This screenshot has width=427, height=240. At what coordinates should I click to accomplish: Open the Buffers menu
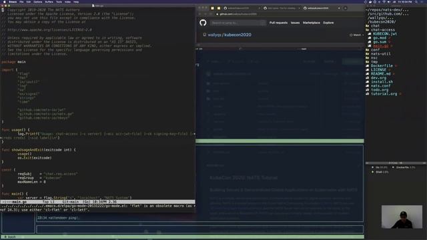click(49, 1)
